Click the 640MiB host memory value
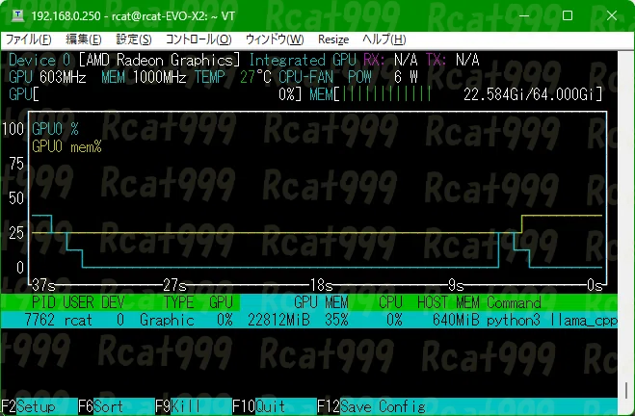This screenshot has height=416, width=635. (456, 320)
